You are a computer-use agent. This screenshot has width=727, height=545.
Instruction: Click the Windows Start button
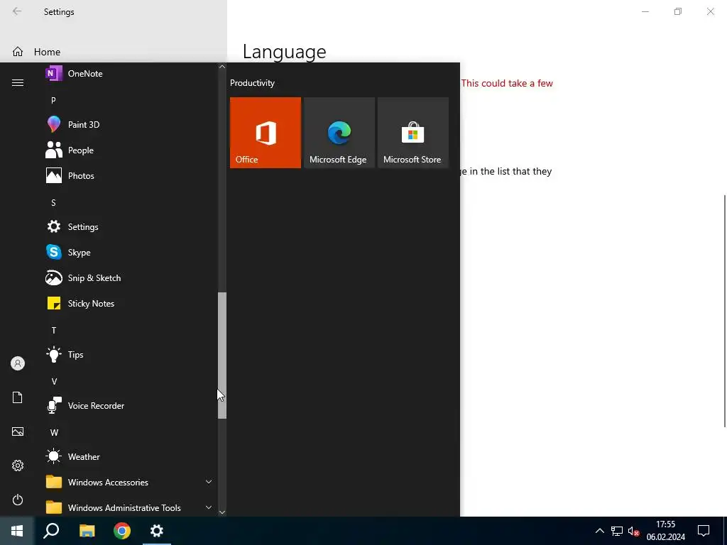point(17,531)
